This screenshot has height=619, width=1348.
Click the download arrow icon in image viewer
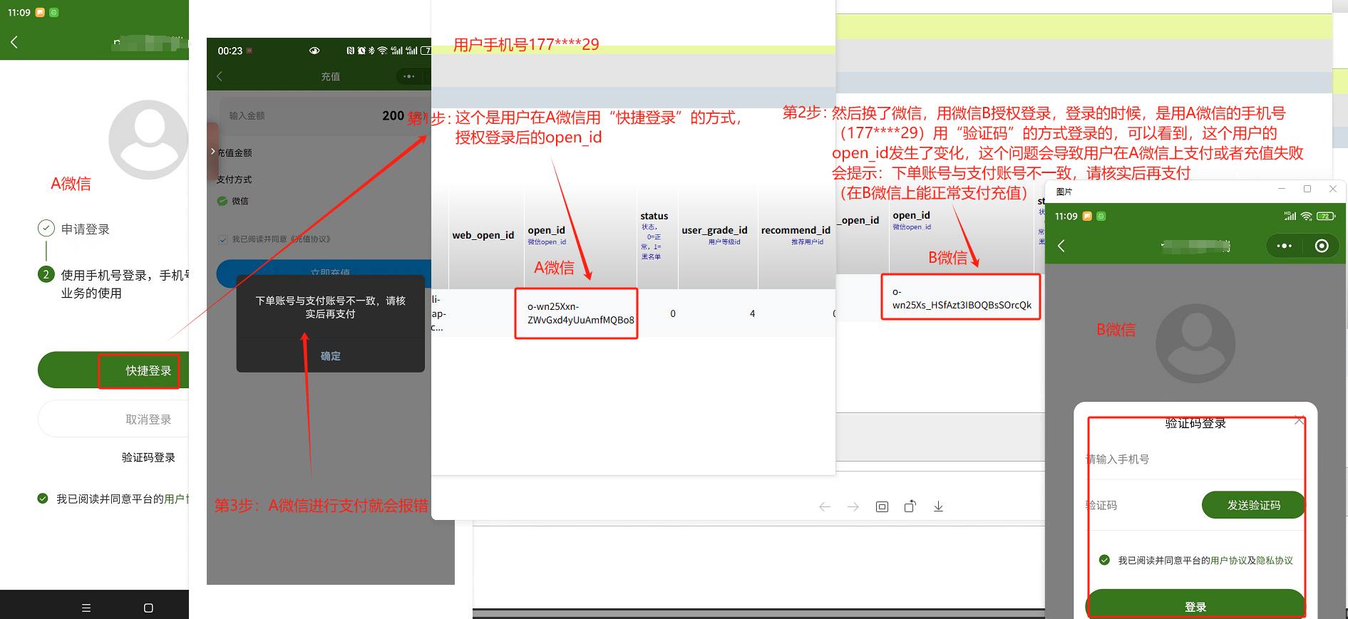[938, 506]
